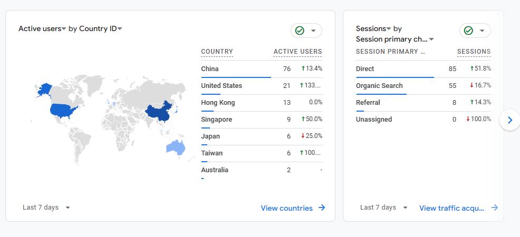Click the 13.4% change for China
The height and width of the screenshot is (237, 520).
coord(312,68)
